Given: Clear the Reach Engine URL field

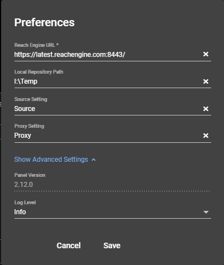Looking at the screenshot, I should point(206,54).
